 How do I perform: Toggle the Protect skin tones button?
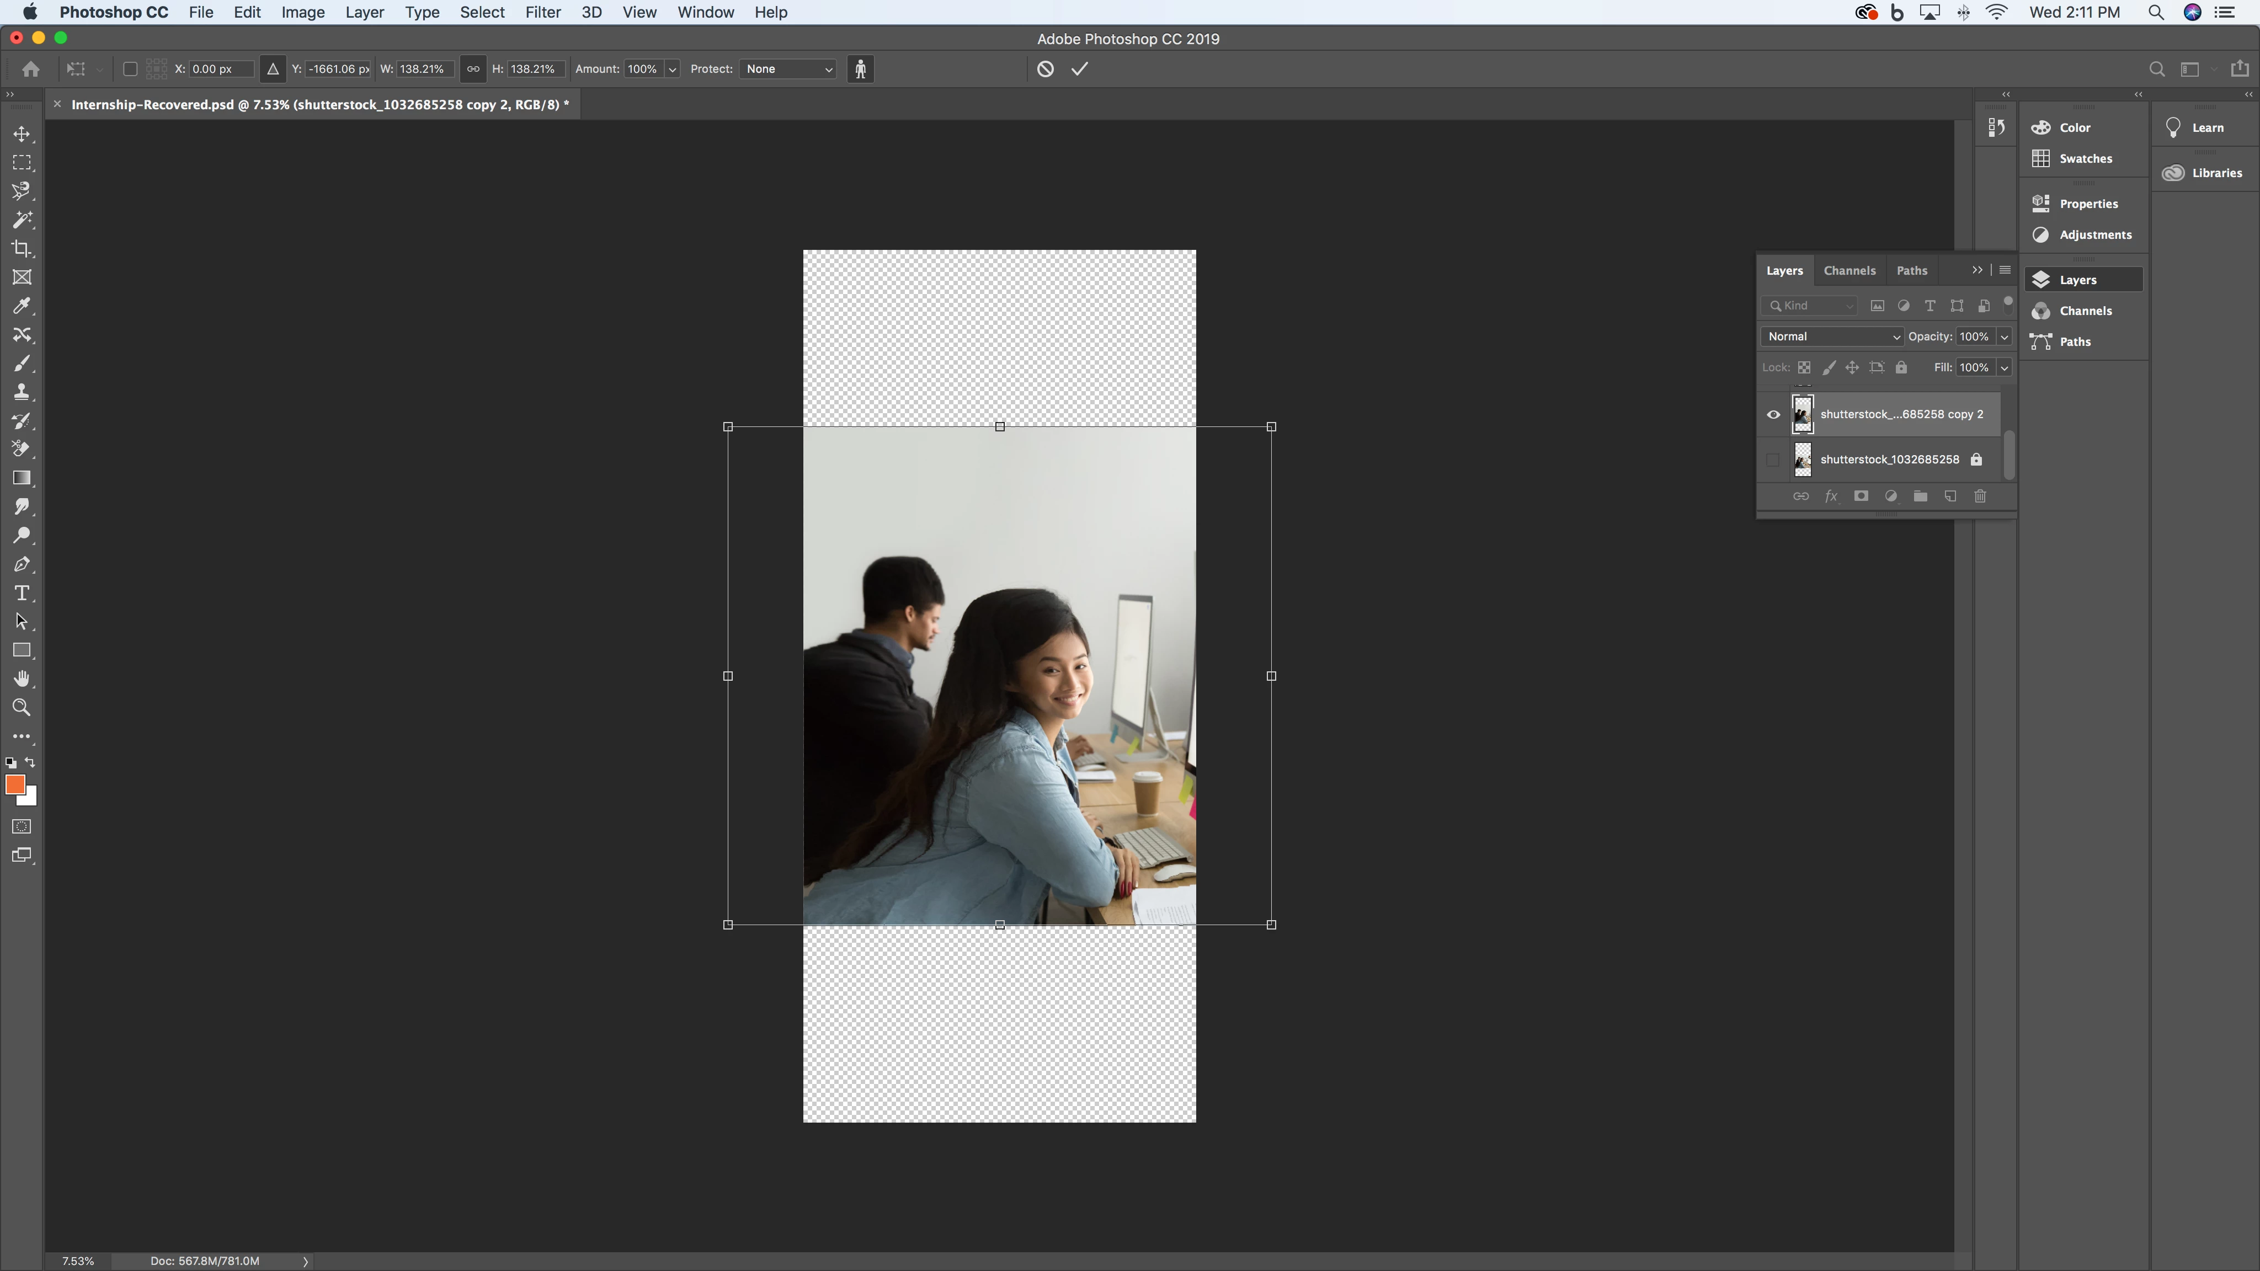pyautogui.click(x=861, y=70)
